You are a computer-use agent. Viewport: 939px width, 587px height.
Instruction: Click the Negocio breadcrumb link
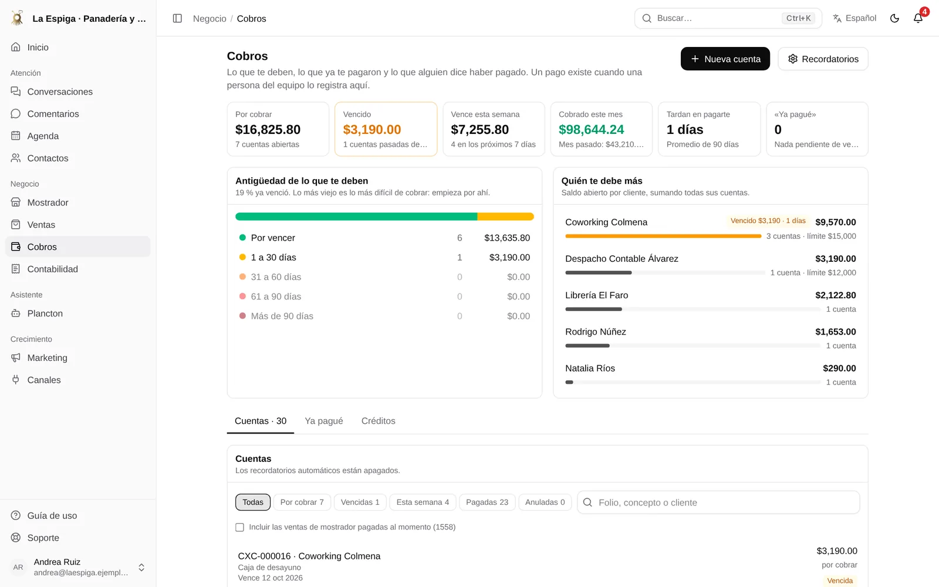[210, 18]
